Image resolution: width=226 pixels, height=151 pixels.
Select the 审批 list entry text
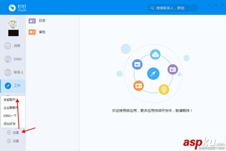[x=42, y=32]
